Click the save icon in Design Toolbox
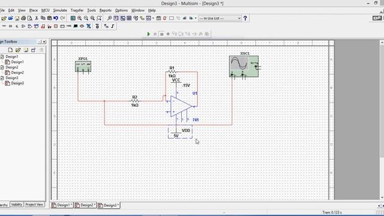The height and width of the screenshot is (216, 384). click(x=26, y=50)
